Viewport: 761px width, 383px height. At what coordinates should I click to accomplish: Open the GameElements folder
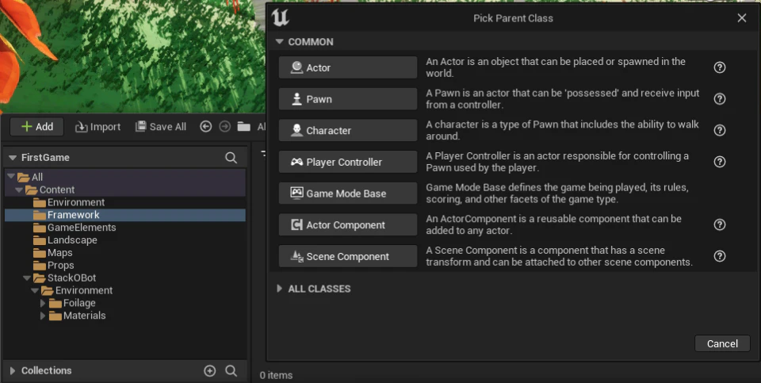[x=75, y=228]
